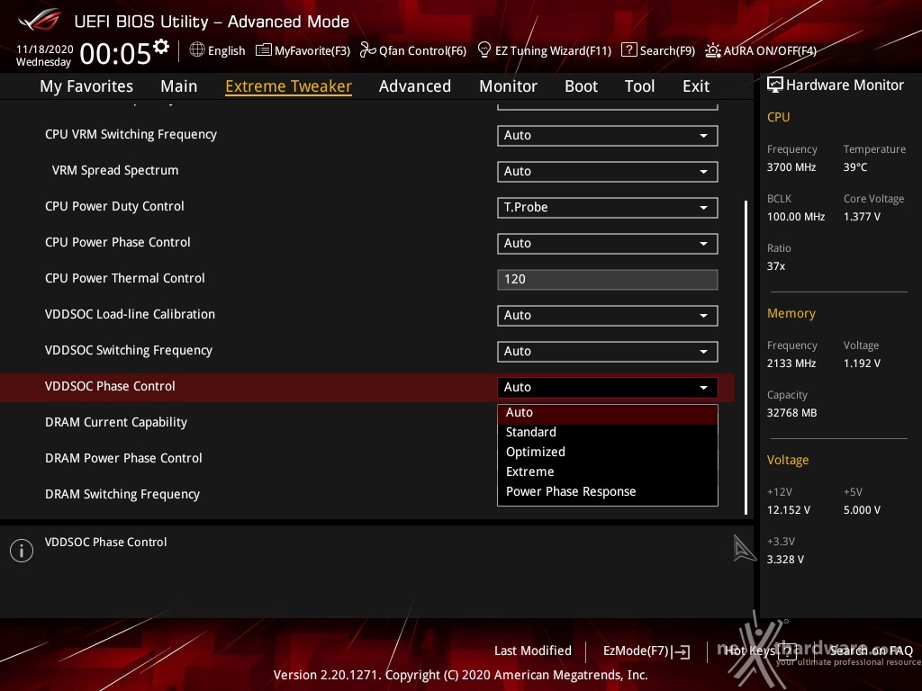
Task: Click the CPU temperature 39°C value
Action: (x=855, y=167)
